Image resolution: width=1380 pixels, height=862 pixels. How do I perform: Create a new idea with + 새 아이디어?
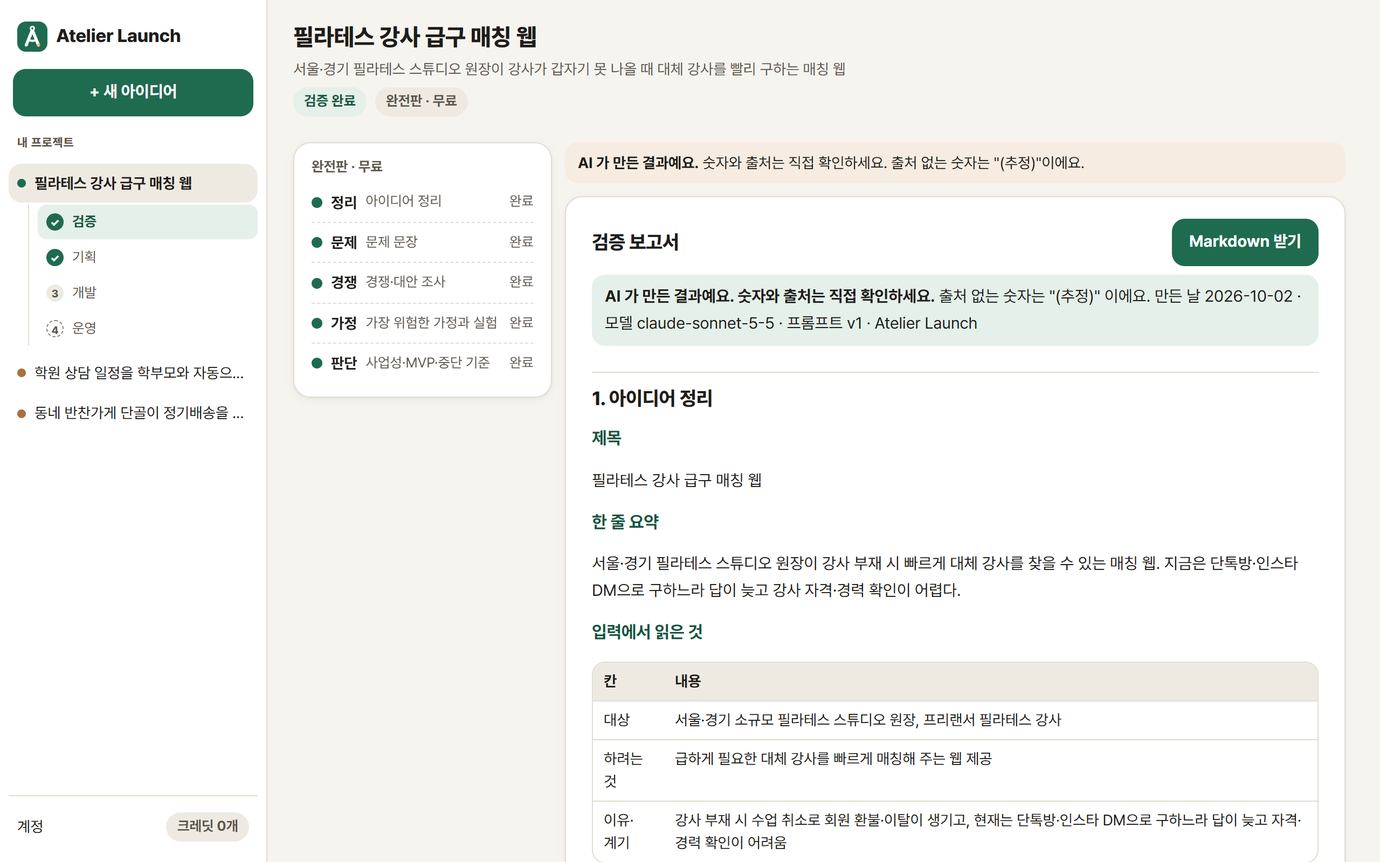tap(133, 92)
